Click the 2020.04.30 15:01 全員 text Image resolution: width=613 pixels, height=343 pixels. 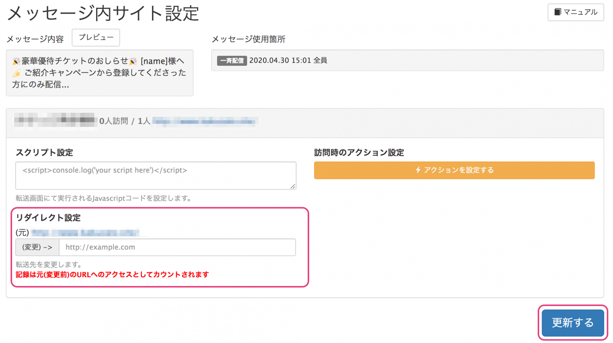(288, 61)
